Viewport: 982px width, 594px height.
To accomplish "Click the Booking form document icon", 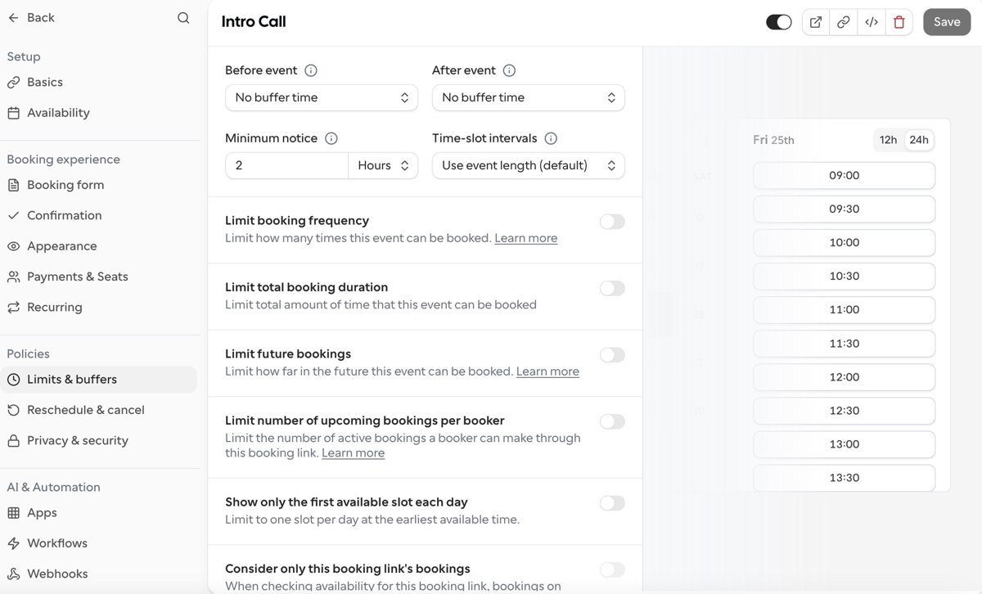I will (x=13, y=185).
